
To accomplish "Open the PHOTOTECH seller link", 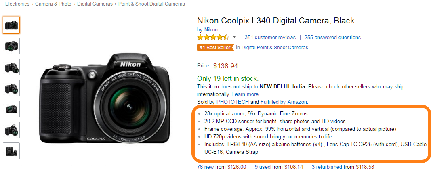I will click(x=232, y=102).
